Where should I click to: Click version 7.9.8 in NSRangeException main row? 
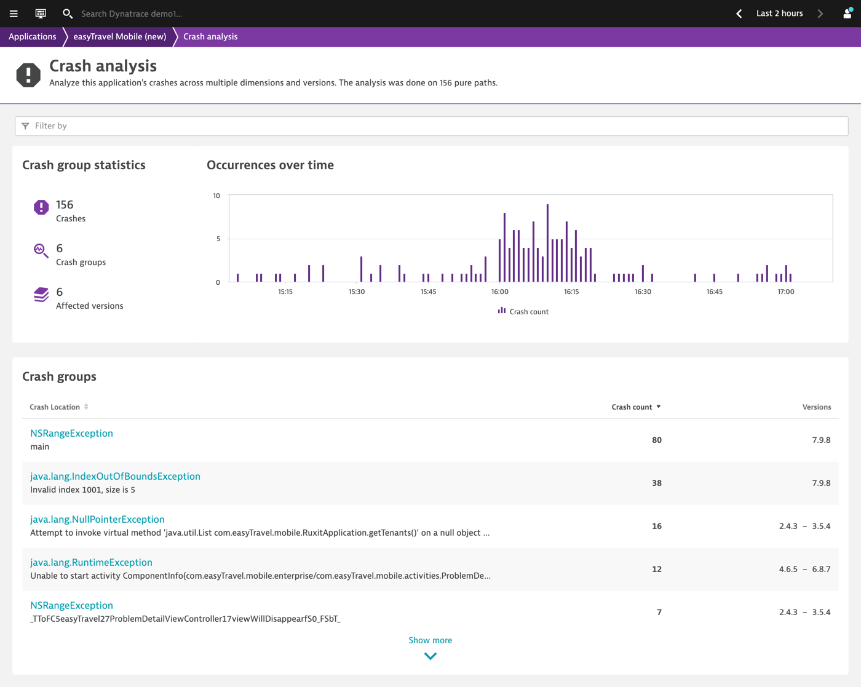click(x=821, y=440)
